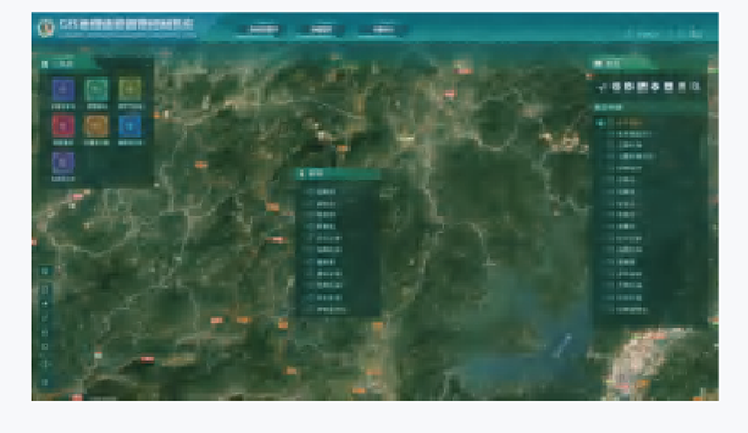Collapse the orange highlighted root node in layer tree
The image size is (748, 433).
pos(601,123)
